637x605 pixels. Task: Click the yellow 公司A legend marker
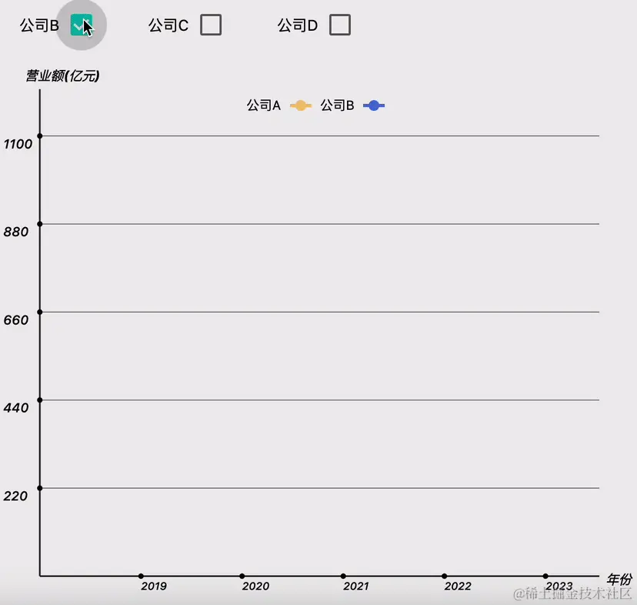click(x=299, y=105)
